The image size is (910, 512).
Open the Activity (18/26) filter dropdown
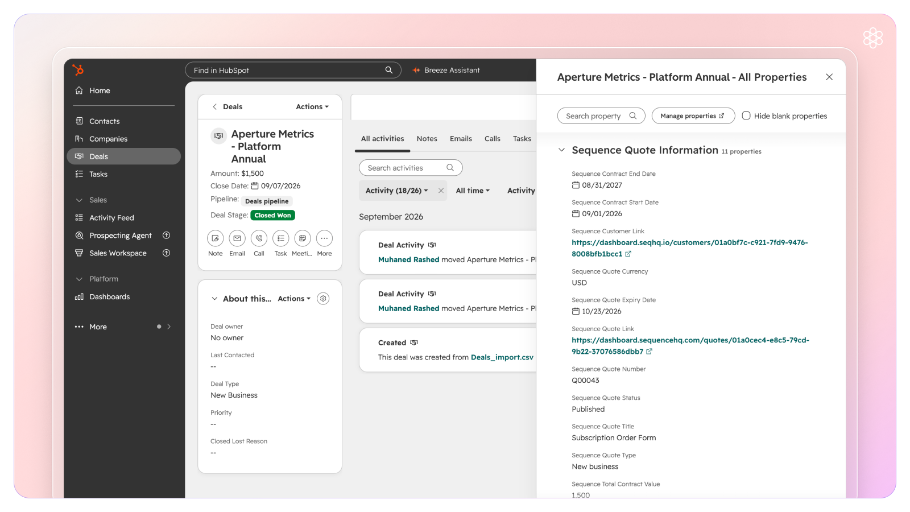396,191
